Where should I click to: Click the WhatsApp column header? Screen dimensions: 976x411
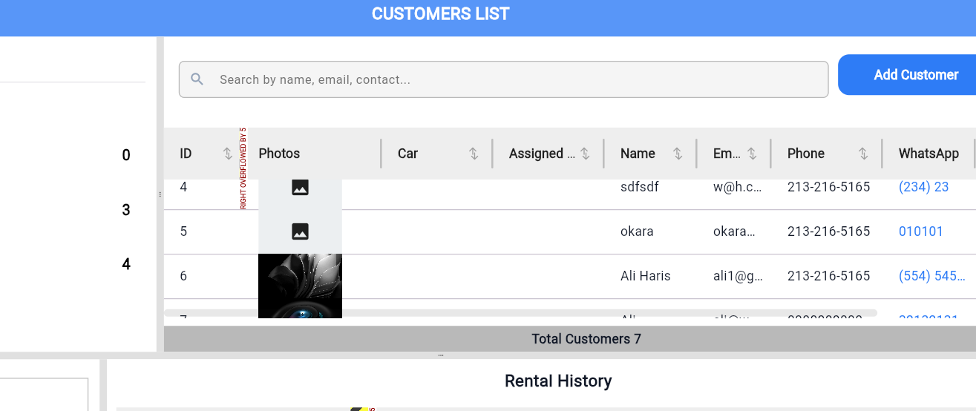click(928, 154)
